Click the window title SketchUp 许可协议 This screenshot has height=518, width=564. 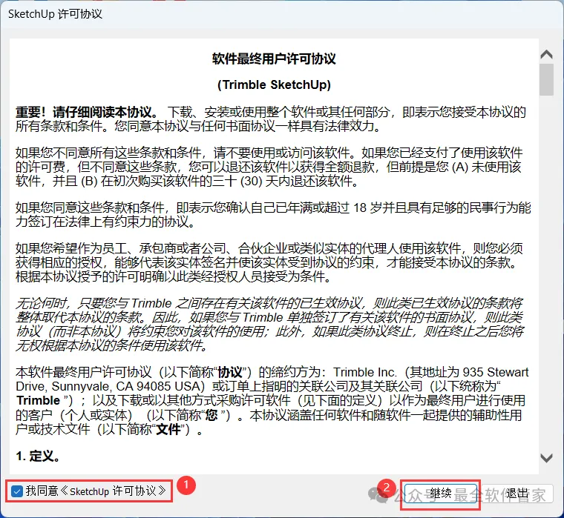pos(55,14)
